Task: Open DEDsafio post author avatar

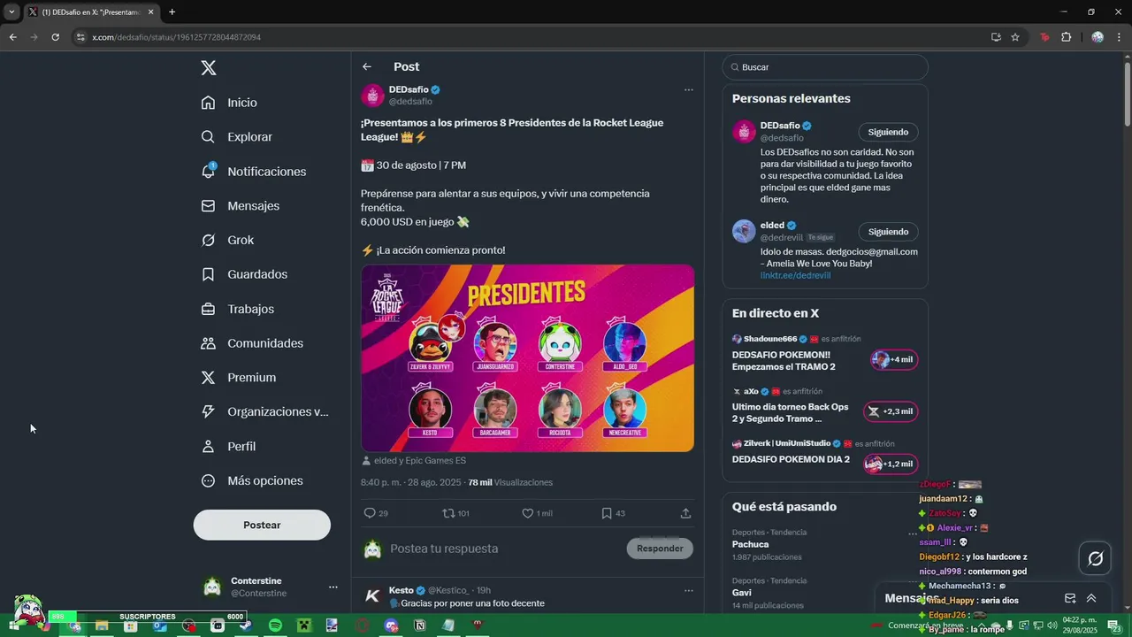Action: coord(372,96)
